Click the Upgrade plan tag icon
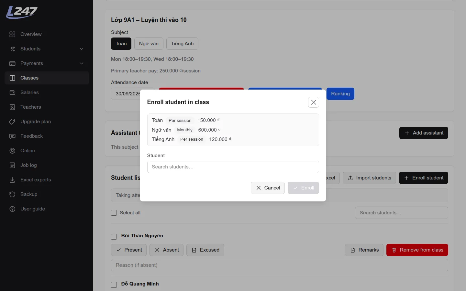This screenshot has height=291, width=466. [x=12, y=122]
